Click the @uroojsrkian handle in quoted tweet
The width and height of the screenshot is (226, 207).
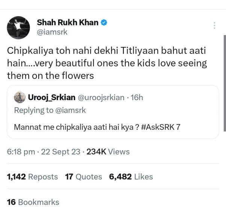click(101, 97)
